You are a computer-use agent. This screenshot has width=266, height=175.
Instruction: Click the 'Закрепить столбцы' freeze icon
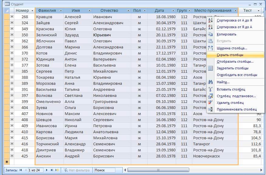210,68
